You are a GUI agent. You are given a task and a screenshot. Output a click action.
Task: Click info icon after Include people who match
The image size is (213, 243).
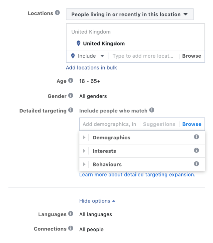click(152, 110)
